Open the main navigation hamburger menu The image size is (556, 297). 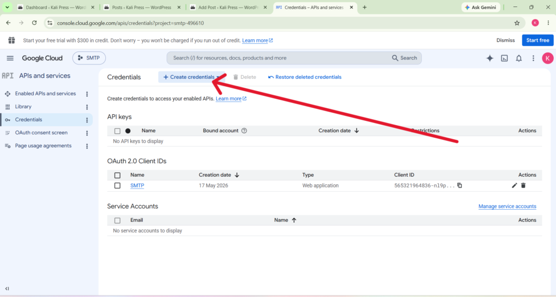[10, 58]
